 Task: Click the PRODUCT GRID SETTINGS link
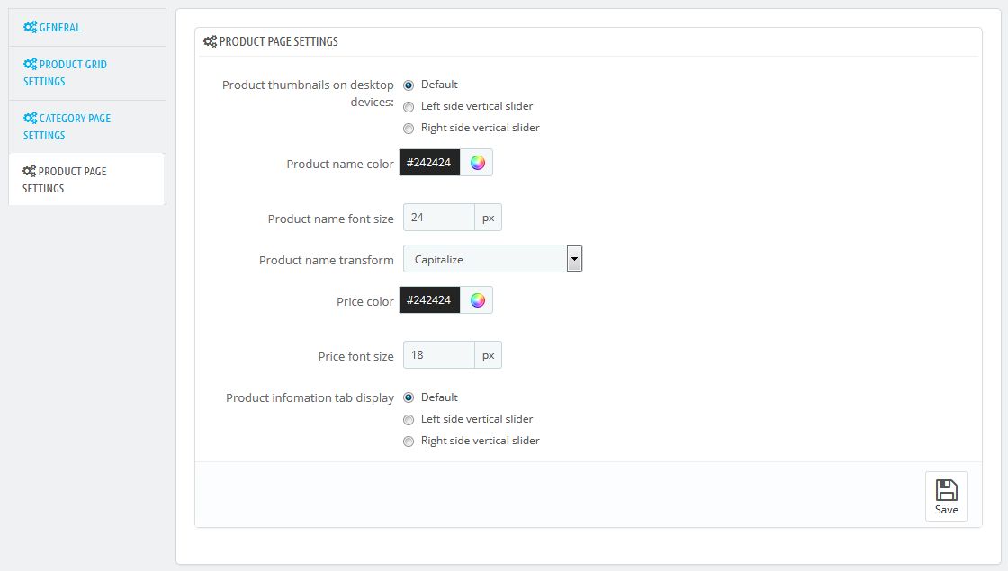[72, 72]
